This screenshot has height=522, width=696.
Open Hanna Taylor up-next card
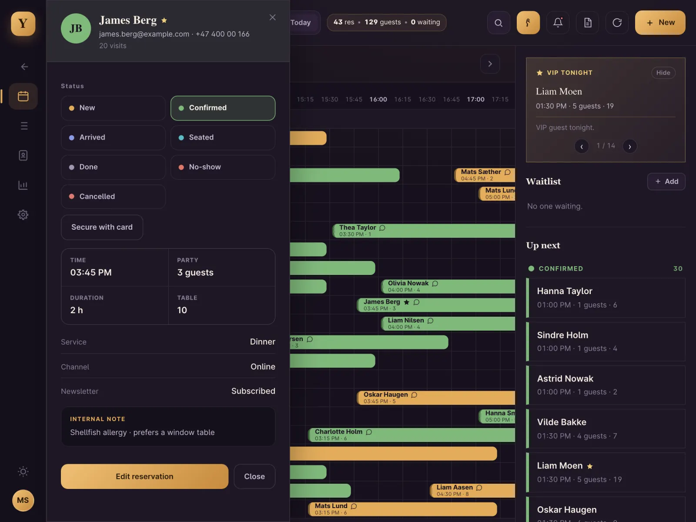coord(606,298)
